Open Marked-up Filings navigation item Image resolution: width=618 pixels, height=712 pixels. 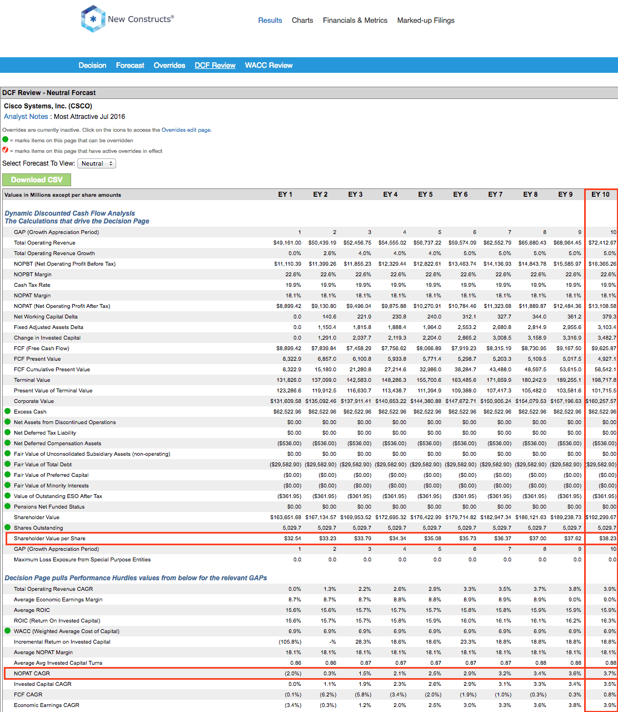pos(426,20)
